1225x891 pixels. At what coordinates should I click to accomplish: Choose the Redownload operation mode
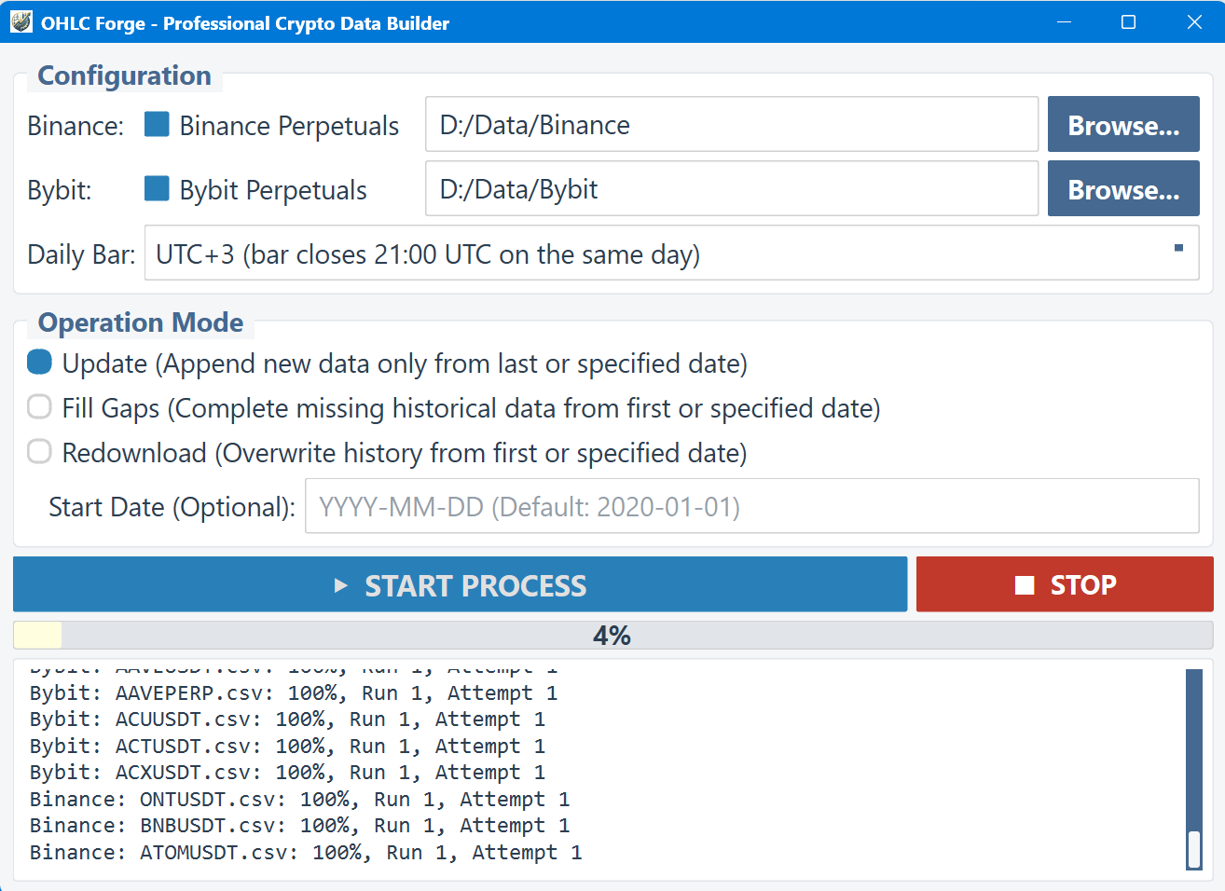tap(39, 452)
